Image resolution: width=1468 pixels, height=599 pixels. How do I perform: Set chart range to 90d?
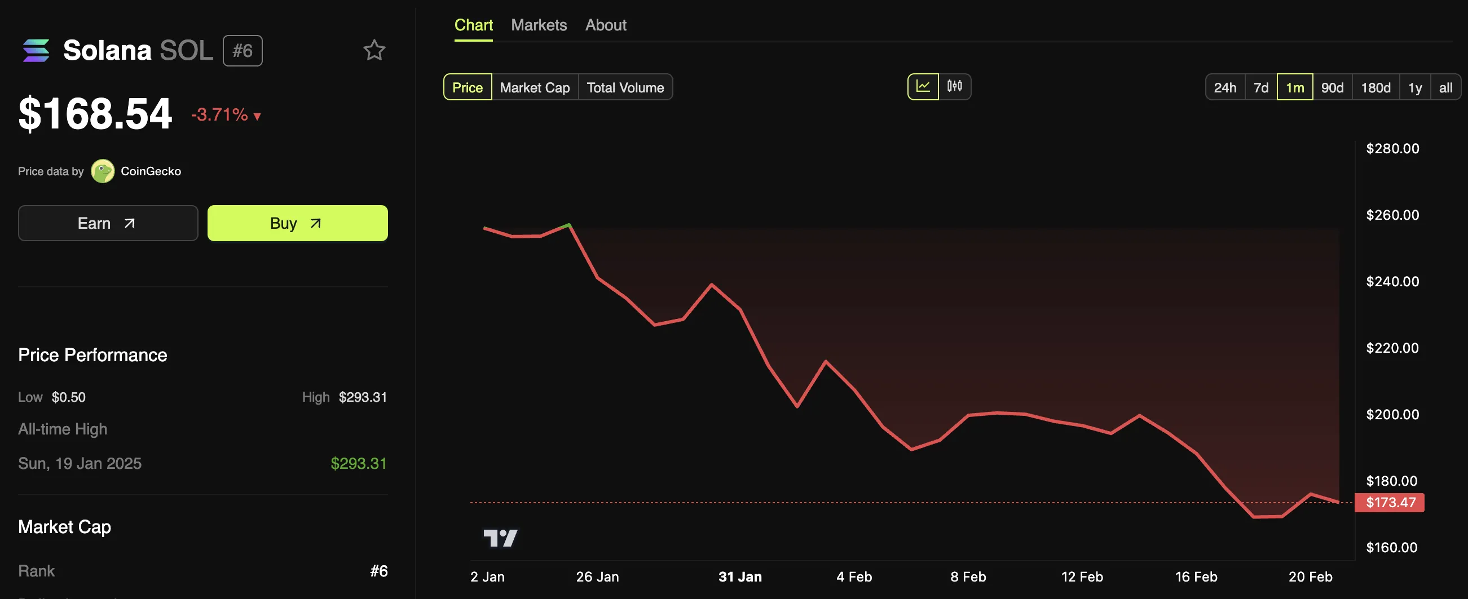tap(1332, 87)
